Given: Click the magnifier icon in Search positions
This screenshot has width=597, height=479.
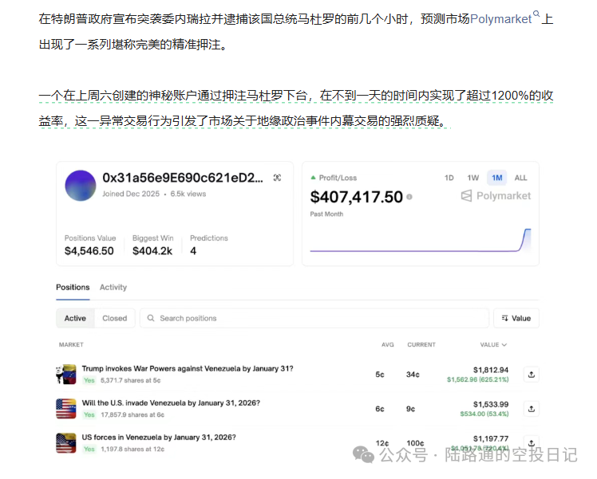Looking at the screenshot, I should (x=151, y=318).
